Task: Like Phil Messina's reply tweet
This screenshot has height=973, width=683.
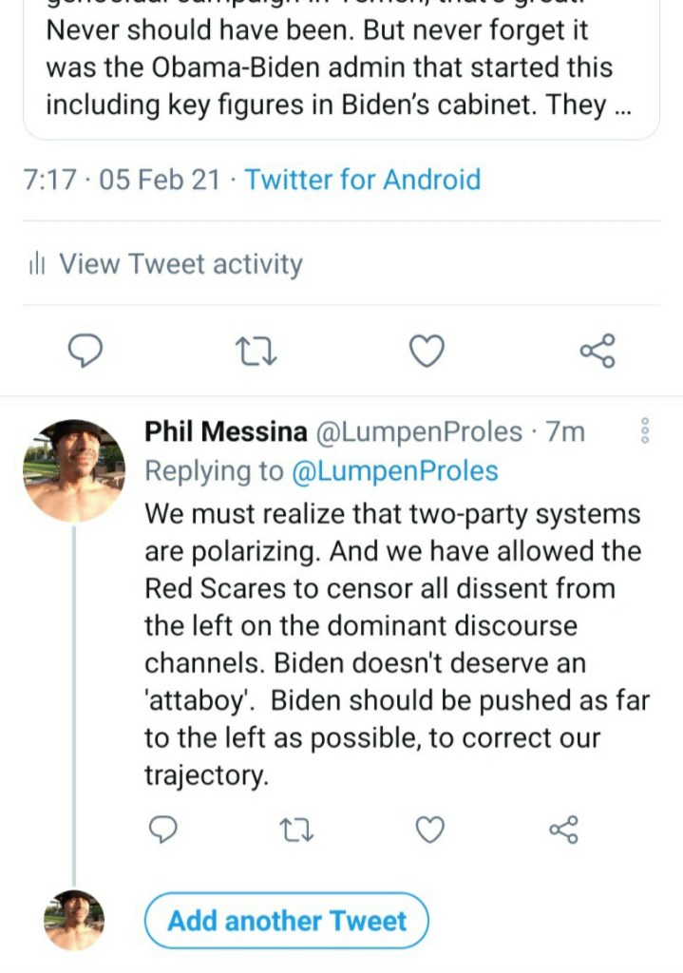Action: (430, 830)
